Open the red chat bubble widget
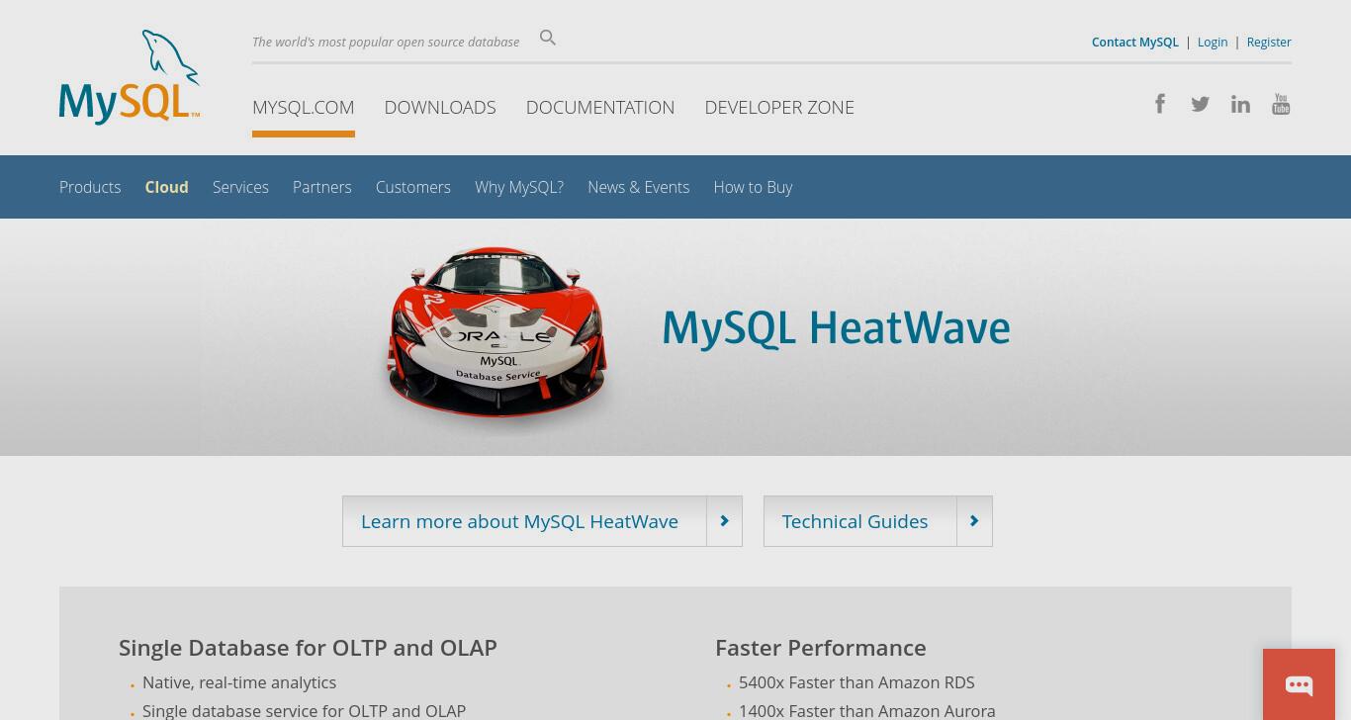 [x=1299, y=684]
